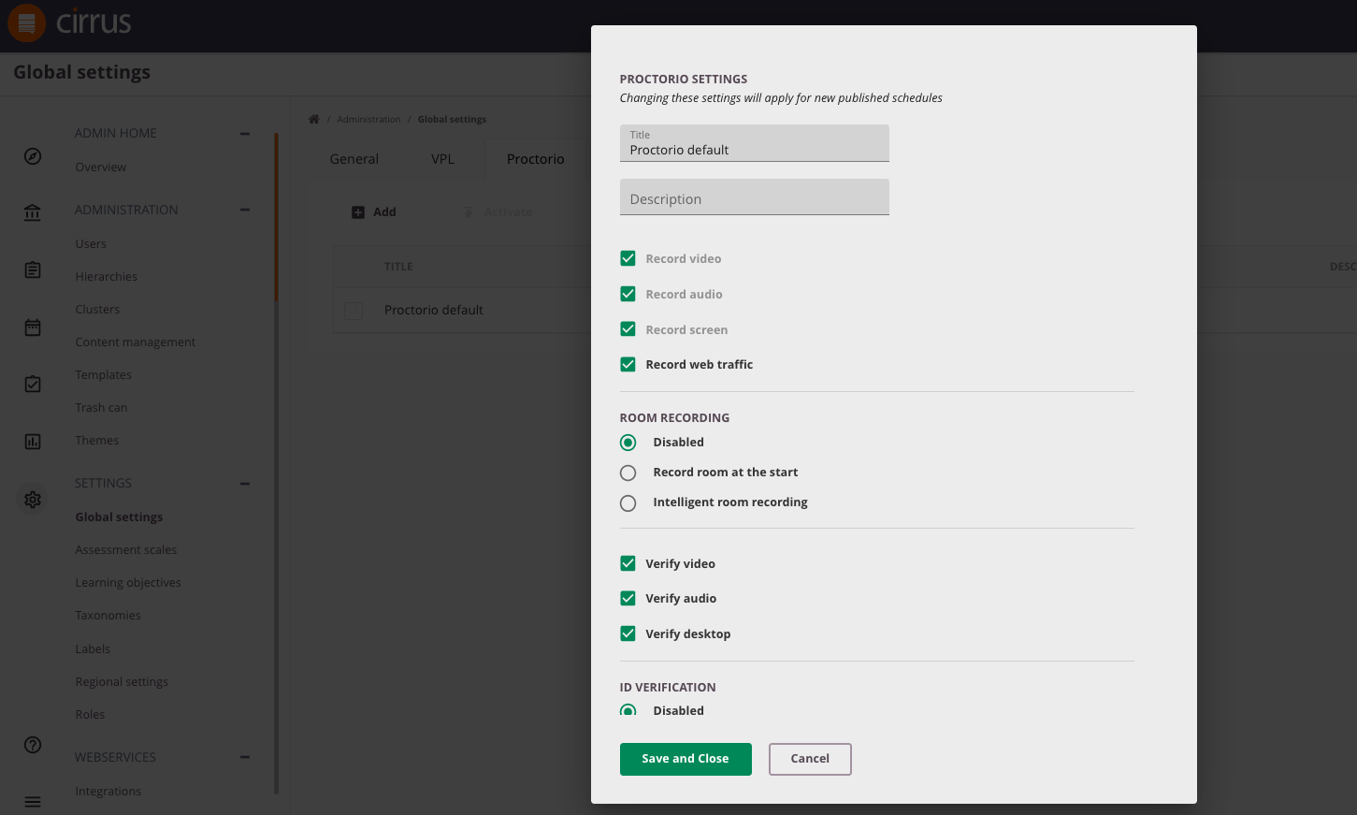Open the checkmark task icon in sidebar

[x=33, y=384]
